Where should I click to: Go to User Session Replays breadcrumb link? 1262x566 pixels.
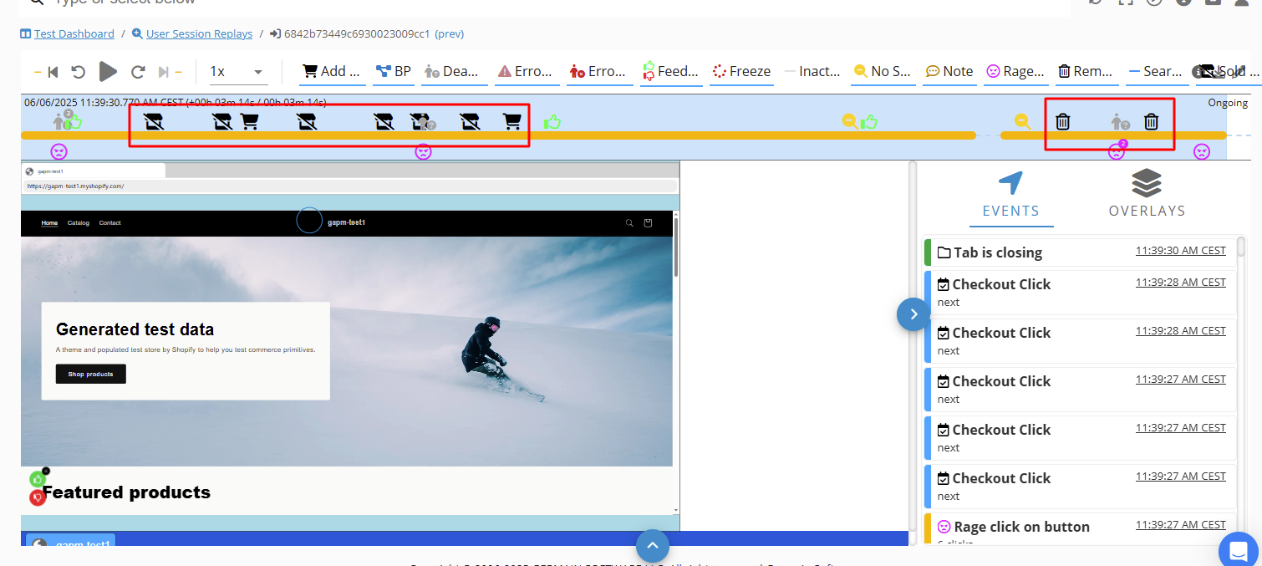pyautogui.click(x=199, y=34)
